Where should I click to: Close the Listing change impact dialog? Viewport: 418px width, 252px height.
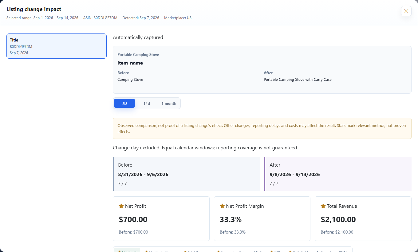coord(406,11)
